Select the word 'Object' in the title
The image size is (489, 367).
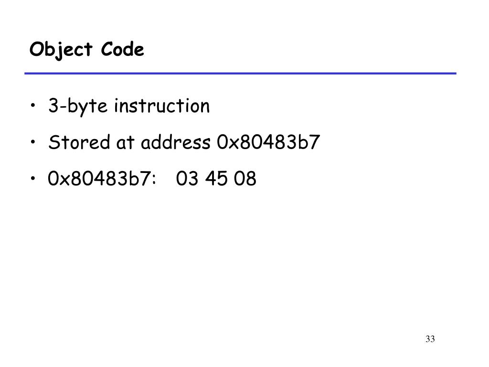pos(61,50)
